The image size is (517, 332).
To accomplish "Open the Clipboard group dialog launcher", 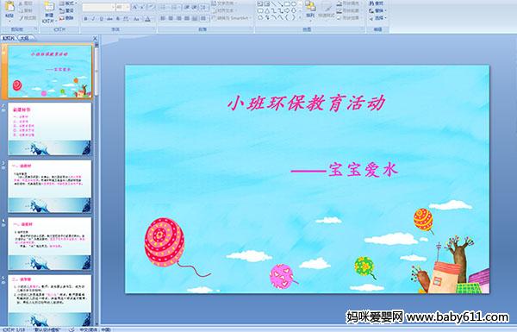I will click(x=35, y=29).
